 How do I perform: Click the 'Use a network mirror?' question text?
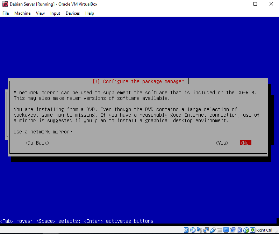(43, 132)
